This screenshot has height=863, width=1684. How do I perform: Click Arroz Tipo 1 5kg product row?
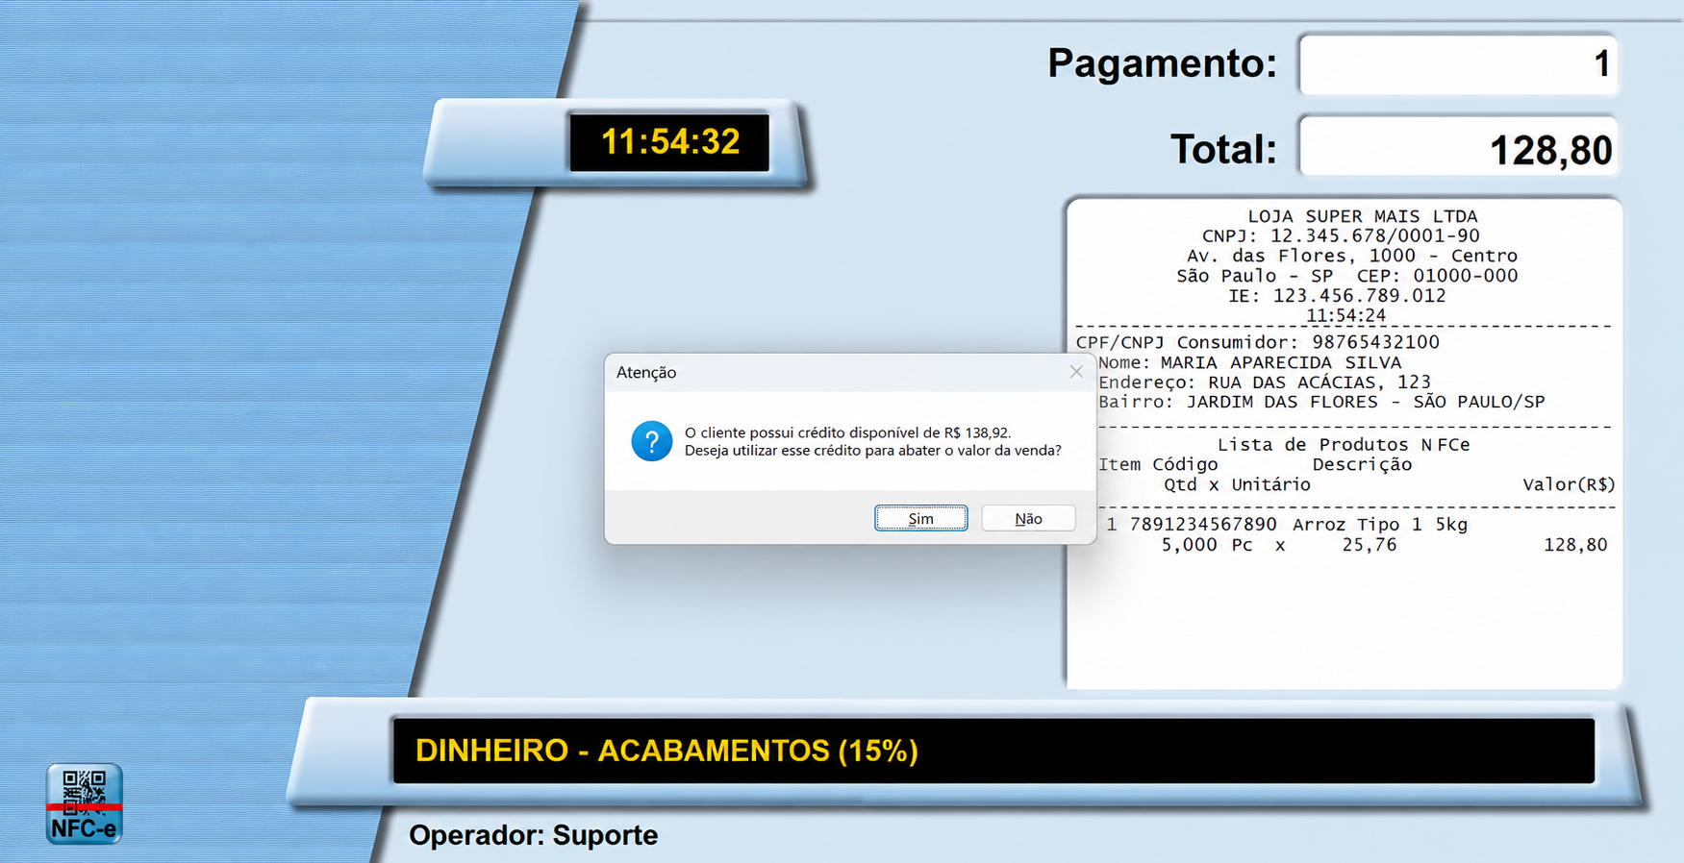tap(1287, 525)
